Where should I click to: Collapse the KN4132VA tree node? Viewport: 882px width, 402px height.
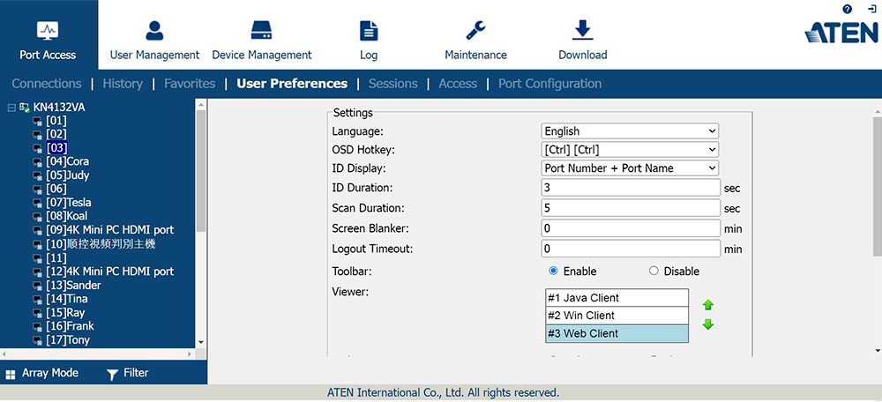click(11, 108)
